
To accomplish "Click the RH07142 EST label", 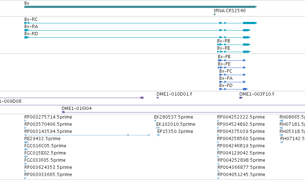I will [x=292, y=139].
